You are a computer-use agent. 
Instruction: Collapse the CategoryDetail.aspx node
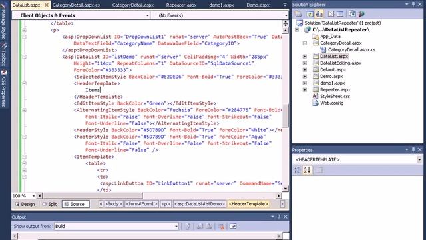click(305, 43)
